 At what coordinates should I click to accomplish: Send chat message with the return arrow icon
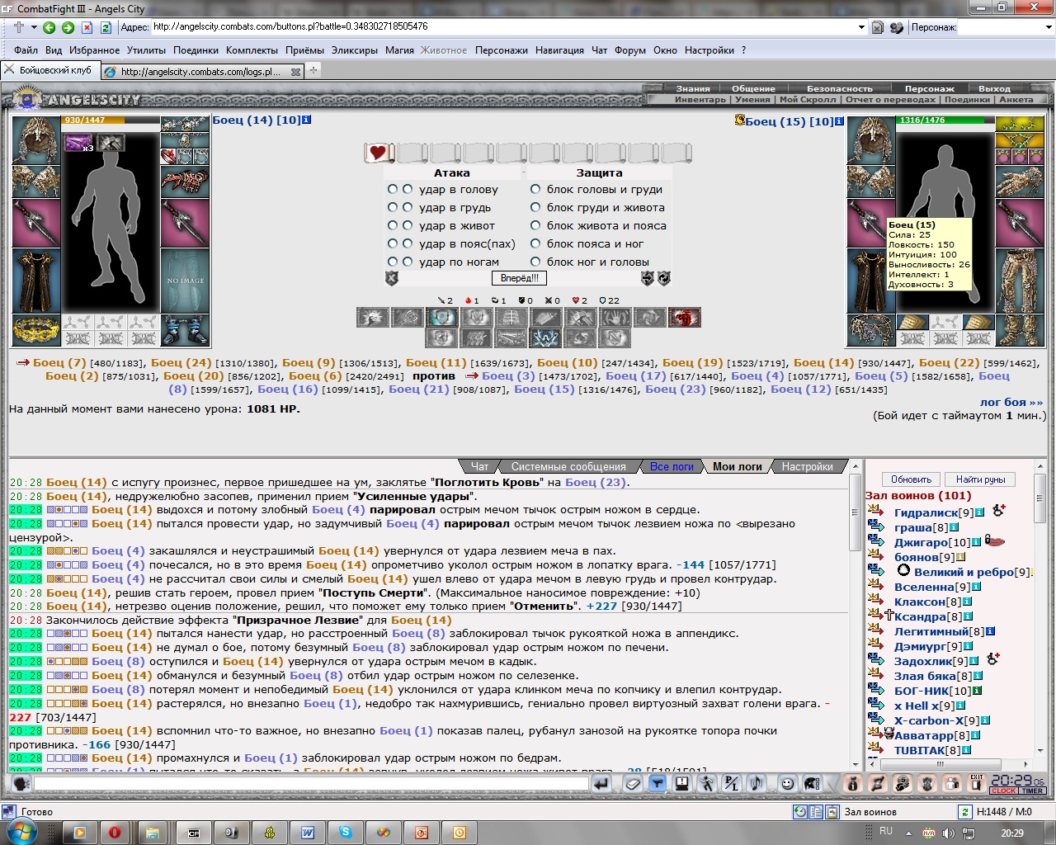tap(601, 784)
